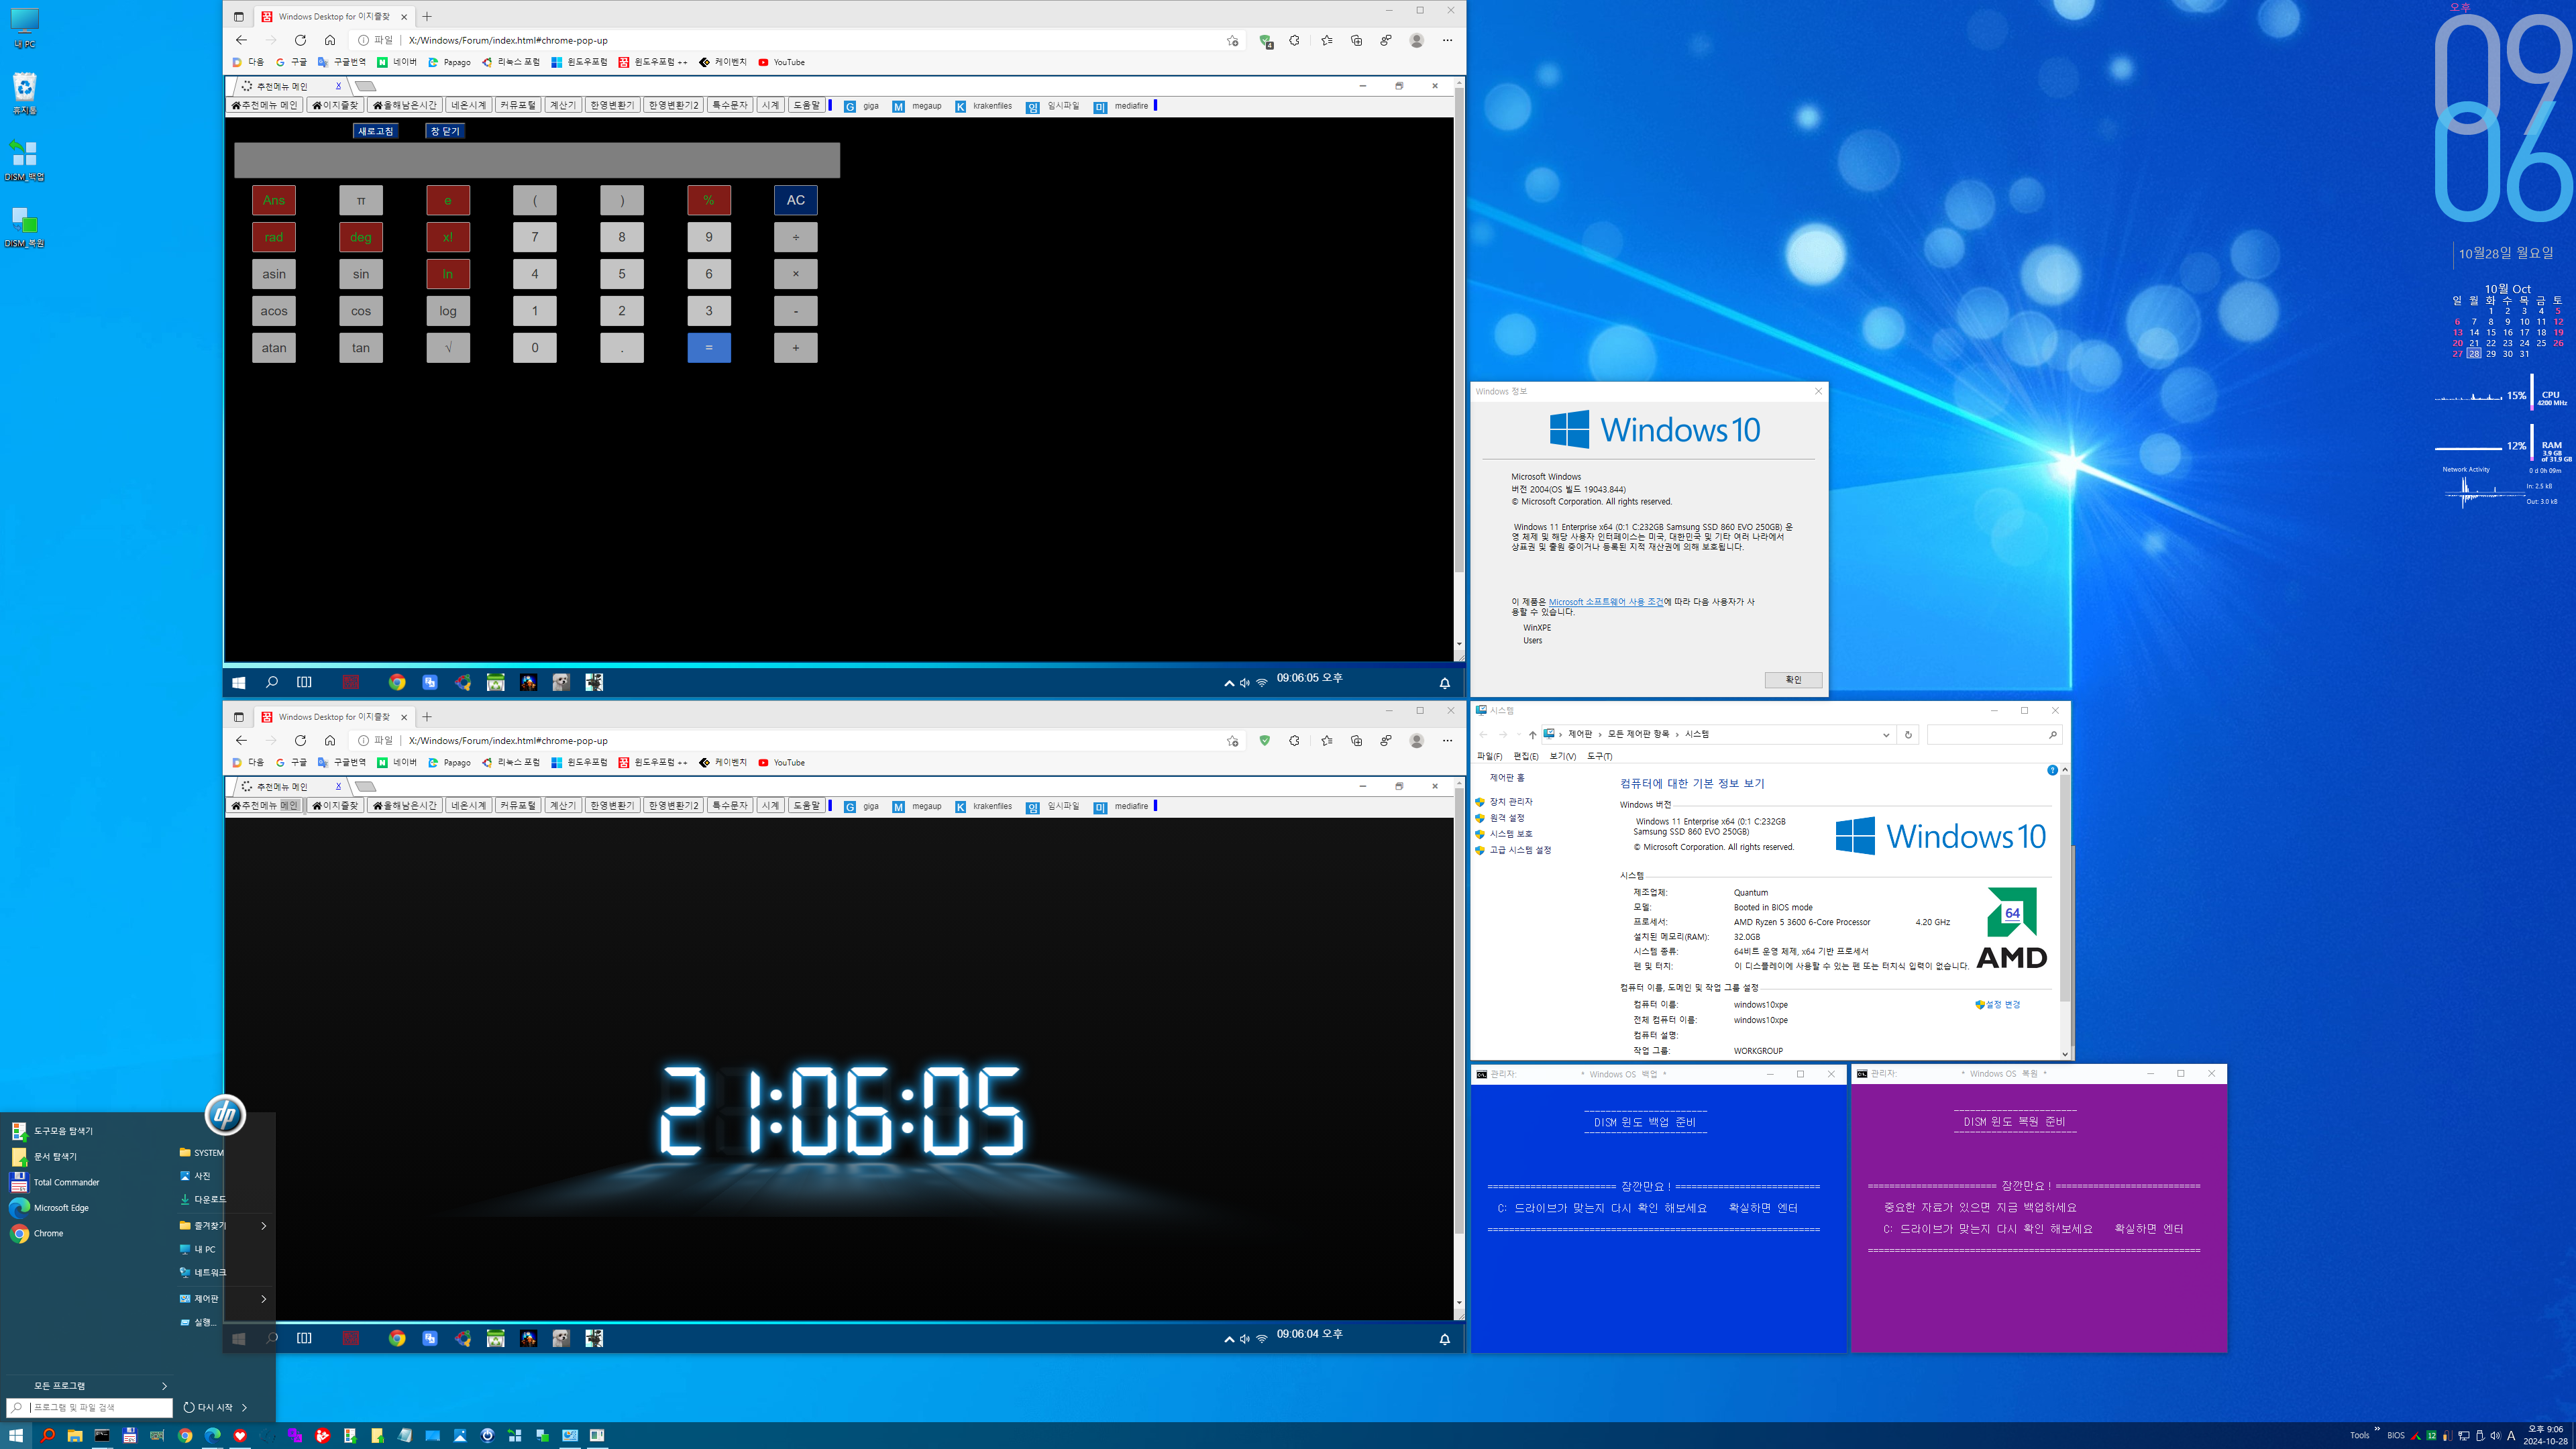Viewport: 2576px width, 1449px height.
Task: Open settings ellipsis menu in top browser
Action: pyautogui.click(x=1447, y=40)
